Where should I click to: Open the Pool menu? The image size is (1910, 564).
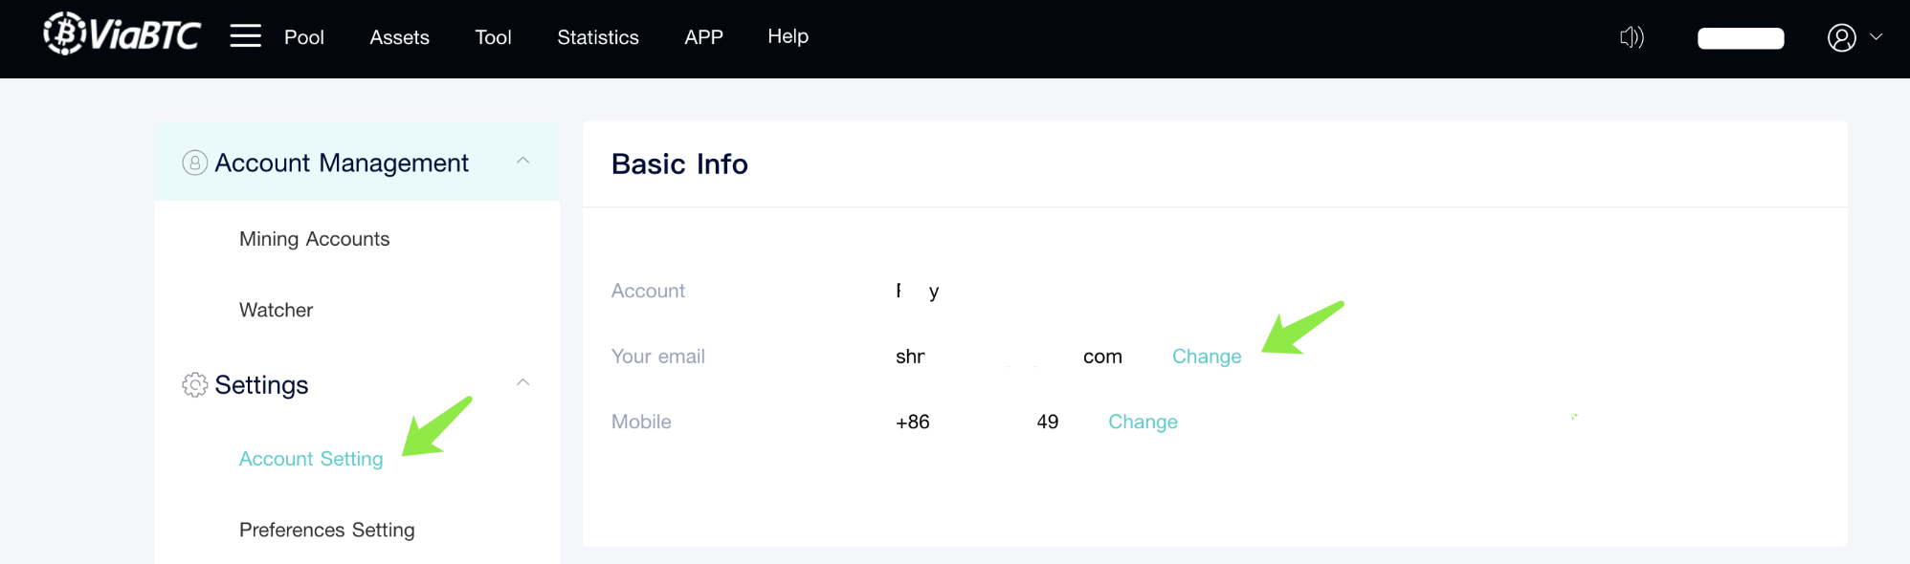304,37
